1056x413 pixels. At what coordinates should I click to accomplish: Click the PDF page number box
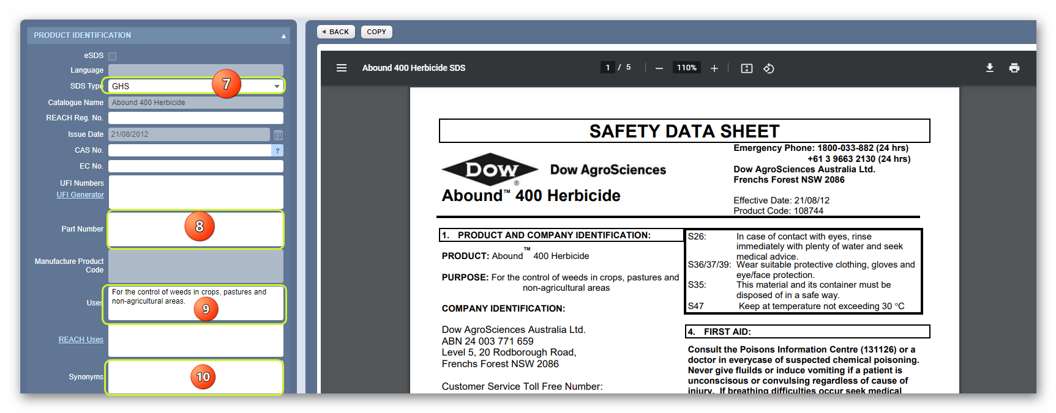point(607,68)
